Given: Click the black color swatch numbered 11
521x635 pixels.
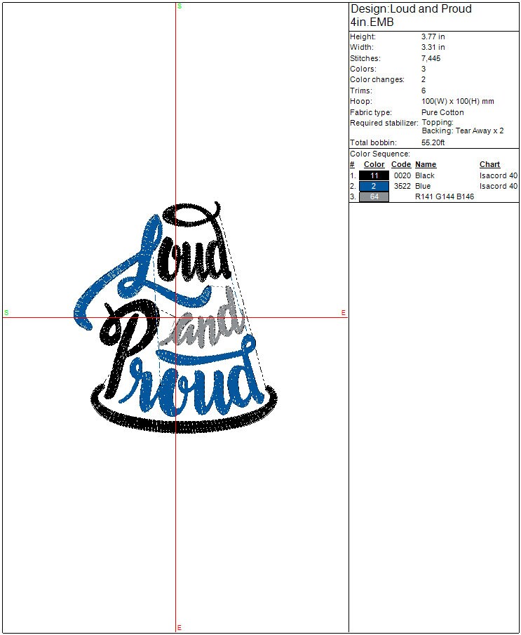Looking at the screenshot, I should click(x=374, y=175).
